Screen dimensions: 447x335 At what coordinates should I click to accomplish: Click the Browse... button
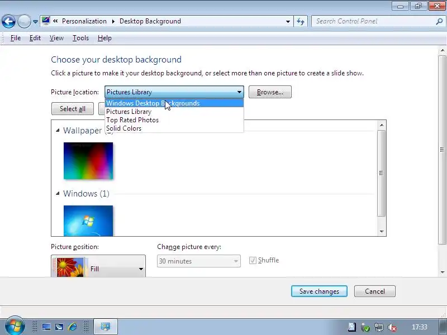270,92
